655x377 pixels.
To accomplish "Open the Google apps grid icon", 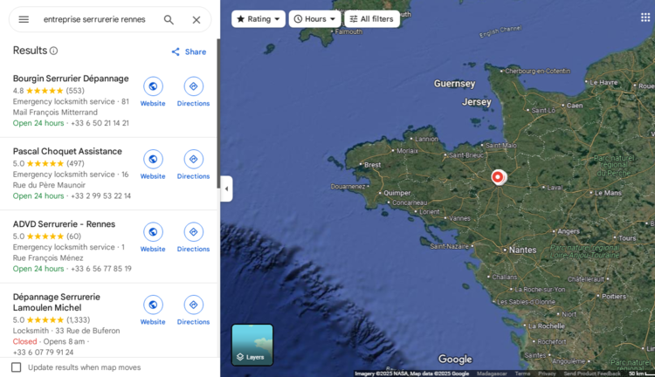I will click(645, 17).
